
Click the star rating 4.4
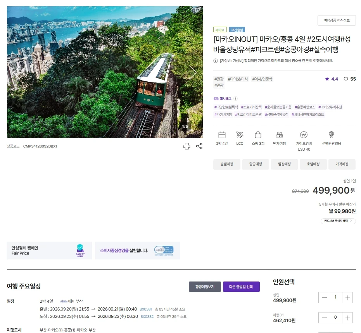(332, 79)
